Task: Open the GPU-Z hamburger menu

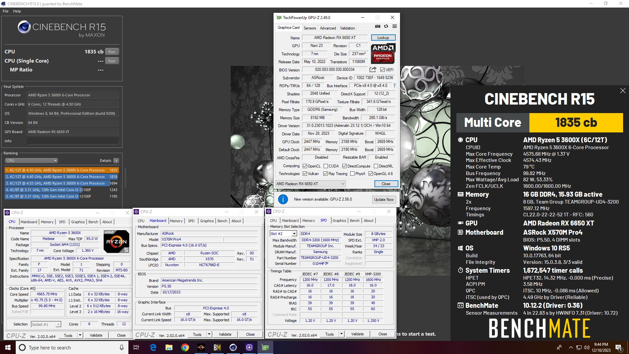Action: [x=394, y=26]
